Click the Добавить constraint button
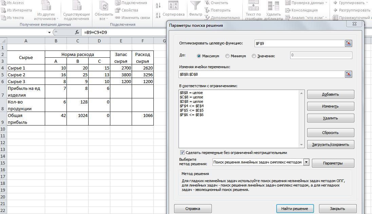Screen dimensions: 372x214 click(x=330, y=94)
